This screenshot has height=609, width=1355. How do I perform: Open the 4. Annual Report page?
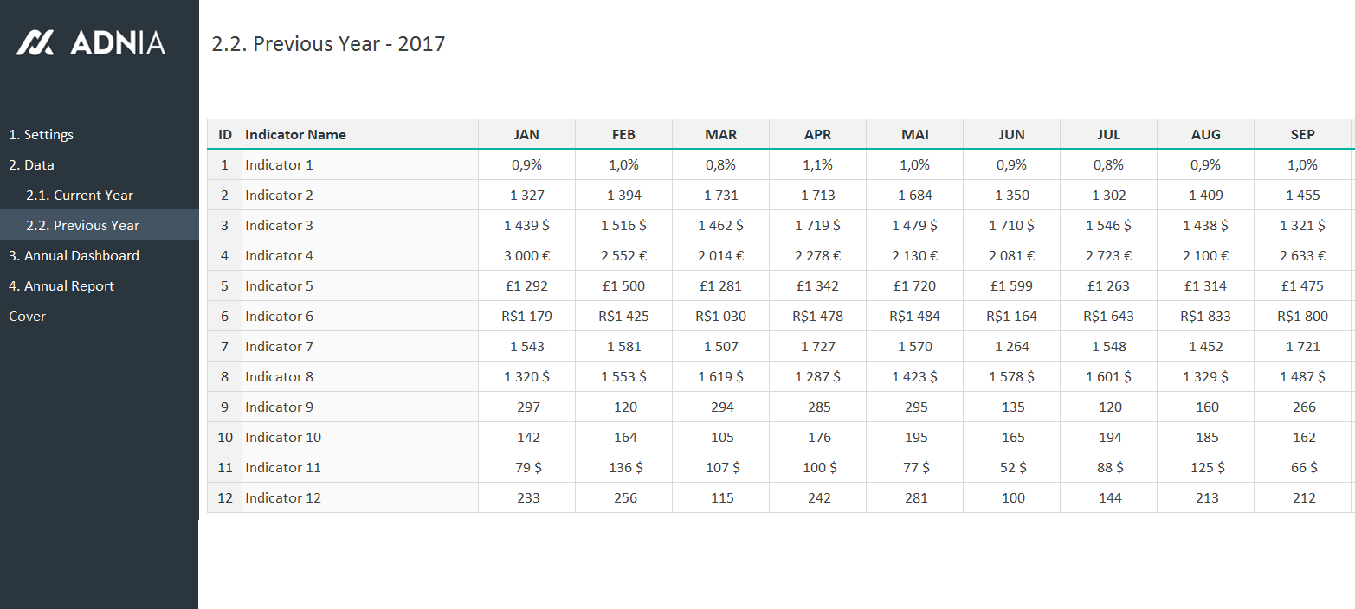[x=61, y=286]
